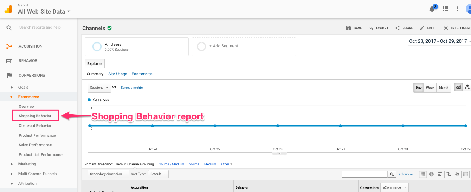Select the percentage pie chart view

tap(431, 174)
